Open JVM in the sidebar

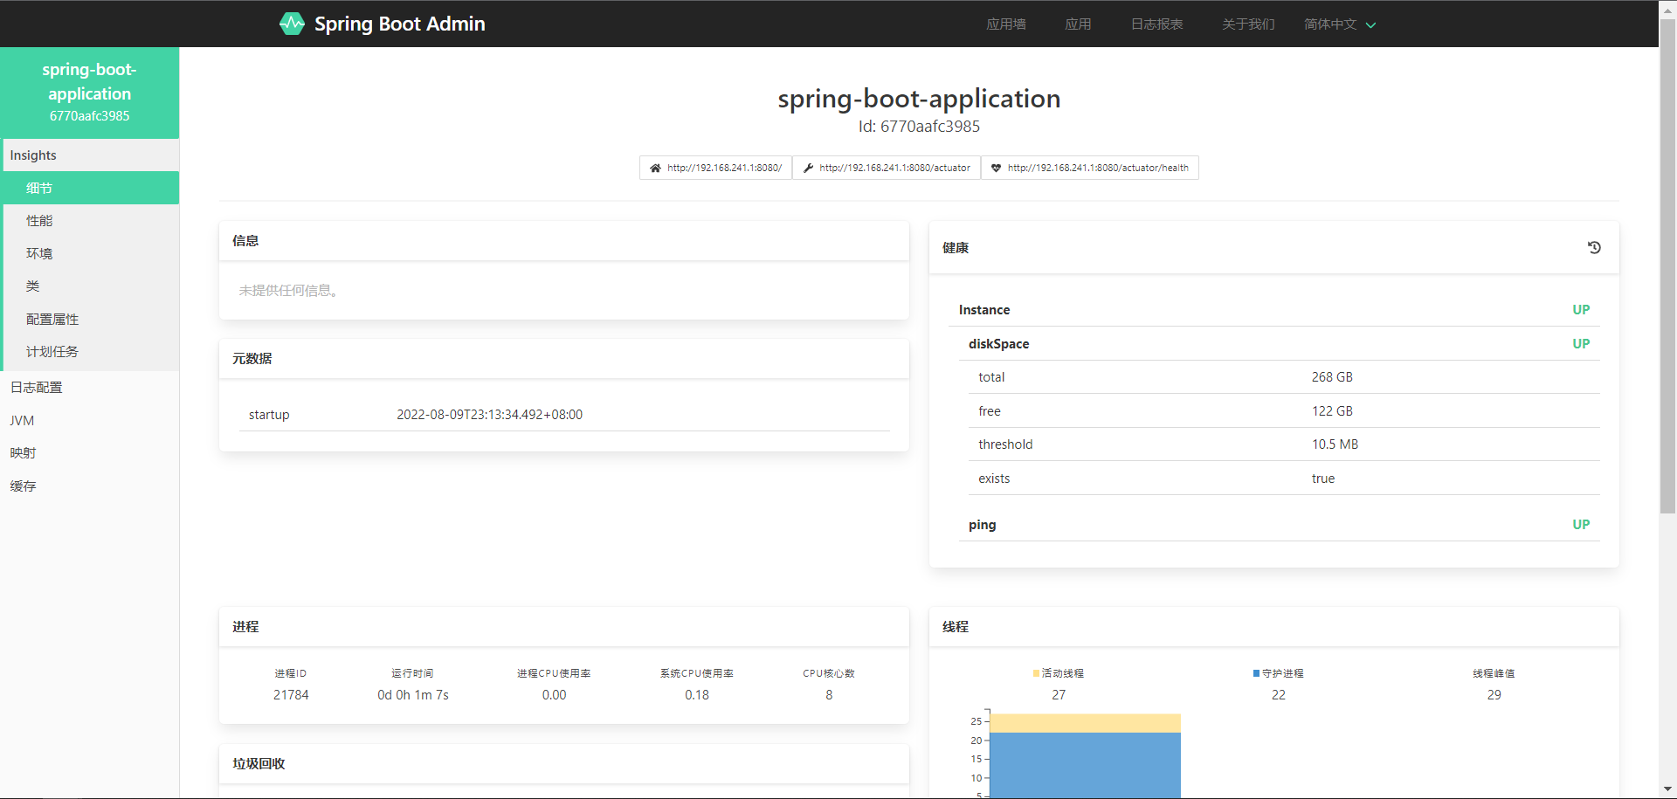coord(90,420)
